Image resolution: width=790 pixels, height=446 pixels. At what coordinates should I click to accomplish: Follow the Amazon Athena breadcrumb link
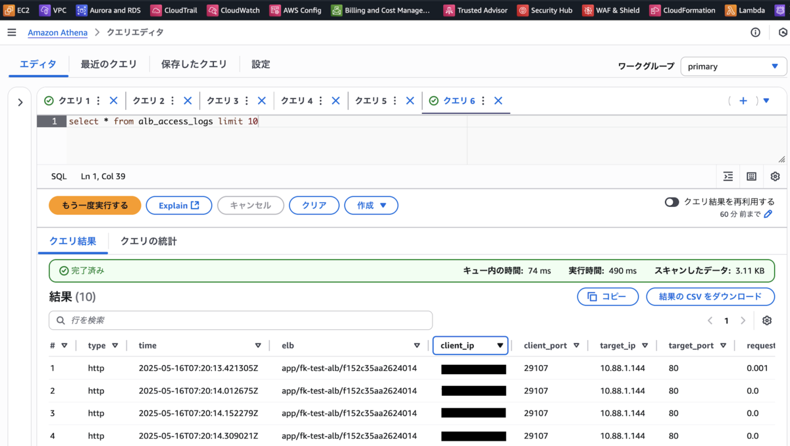pos(57,32)
